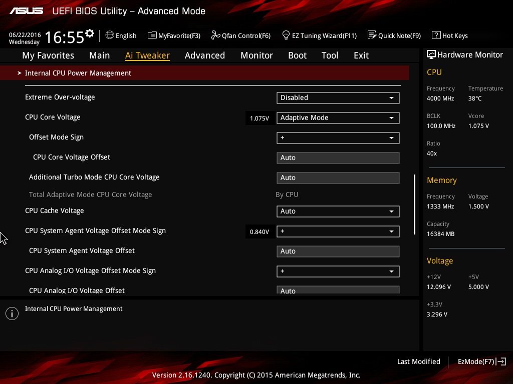Click the 0.840V system agent readout
Viewport: 513px width, 384px height.
[x=260, y=232]
